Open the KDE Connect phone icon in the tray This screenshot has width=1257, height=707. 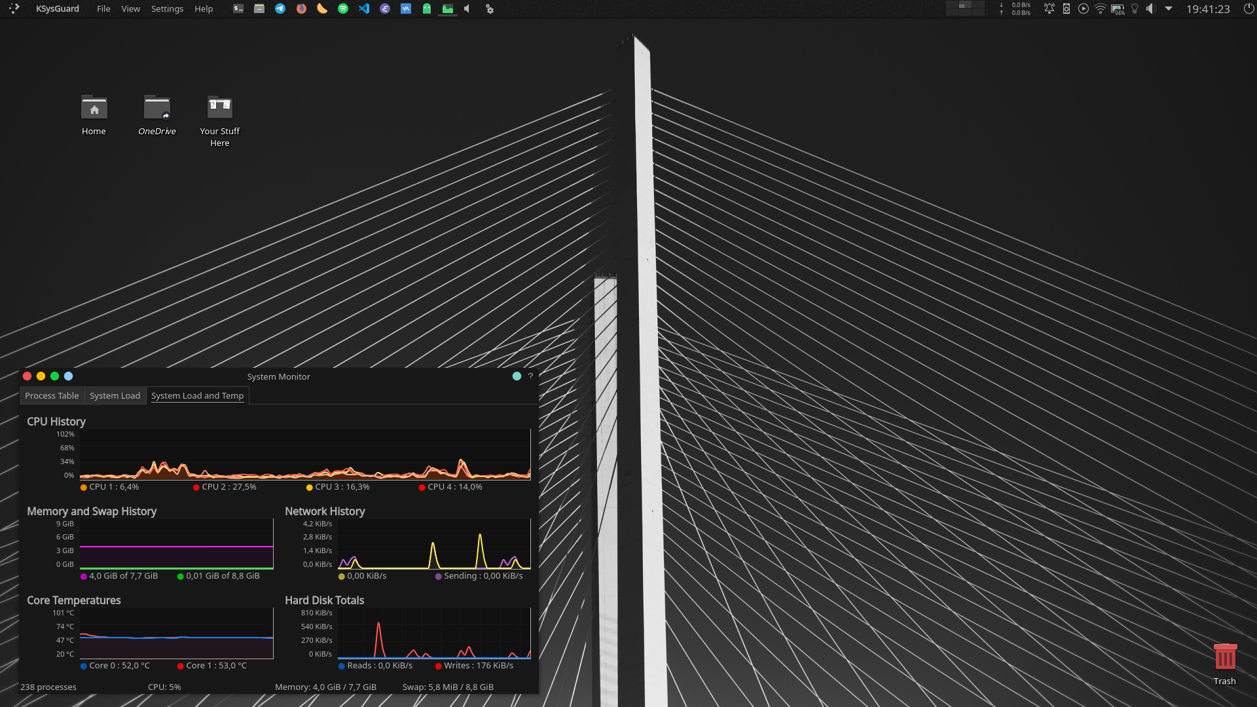[x=1066, y=9]
